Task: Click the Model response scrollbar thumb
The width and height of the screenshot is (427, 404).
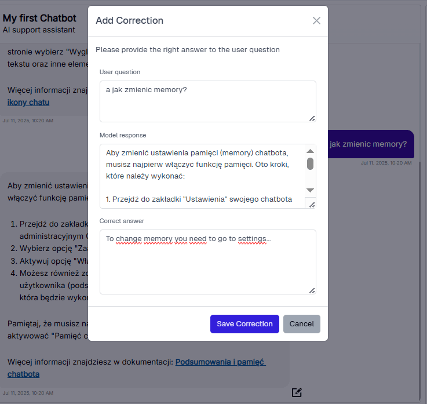Action: click(x=311, y=163)
